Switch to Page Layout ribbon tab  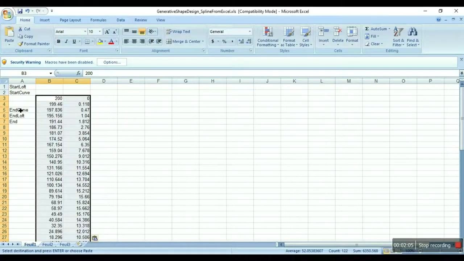tap(70, 20)
